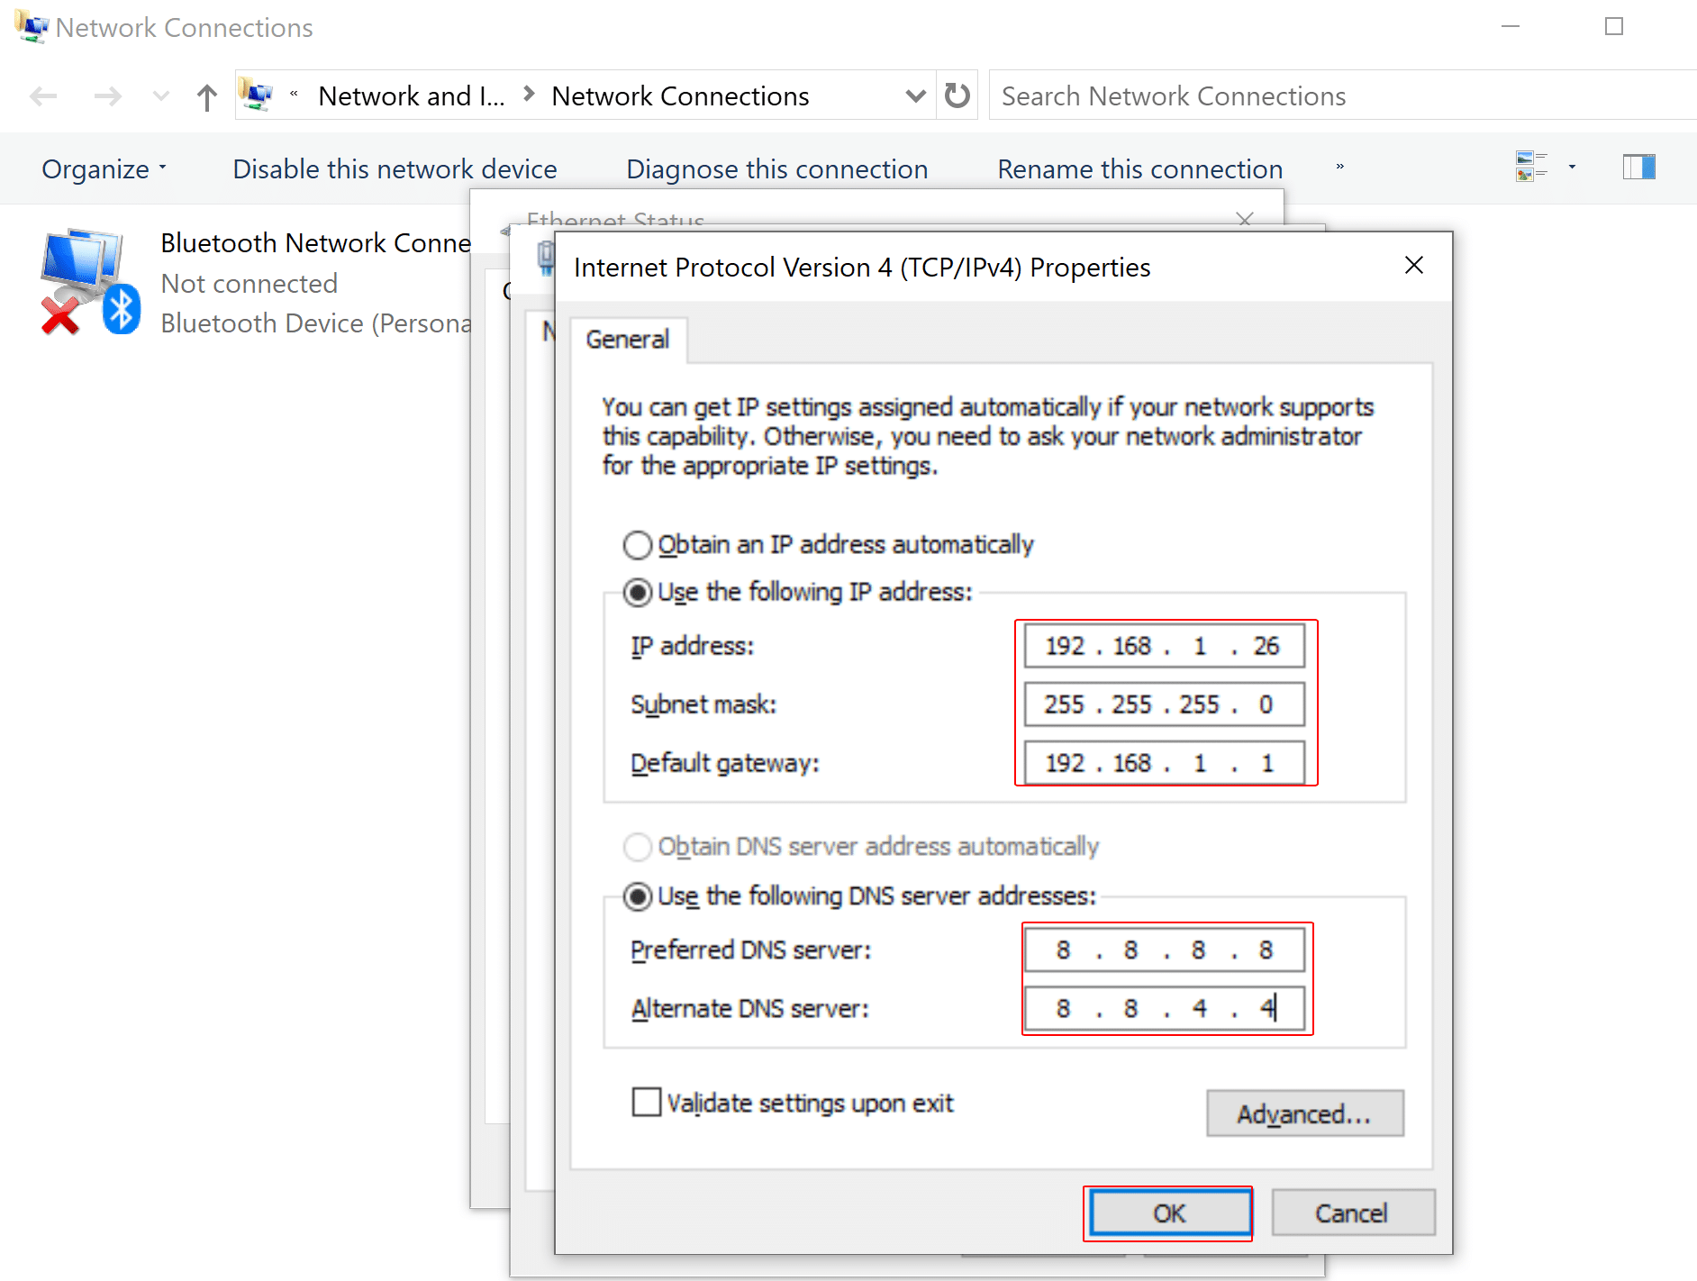This screenshot has height=1281, width=1697.
Task: Click Diagnose this connection
Action: pos(776,169)
